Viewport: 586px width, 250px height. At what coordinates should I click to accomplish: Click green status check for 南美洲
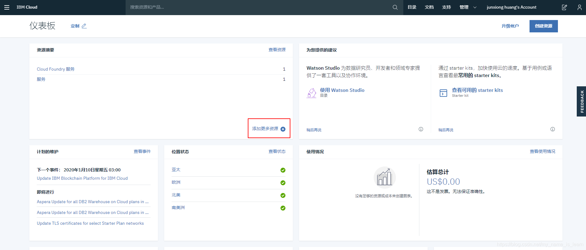pyautogui.click(x=283, y=208)
